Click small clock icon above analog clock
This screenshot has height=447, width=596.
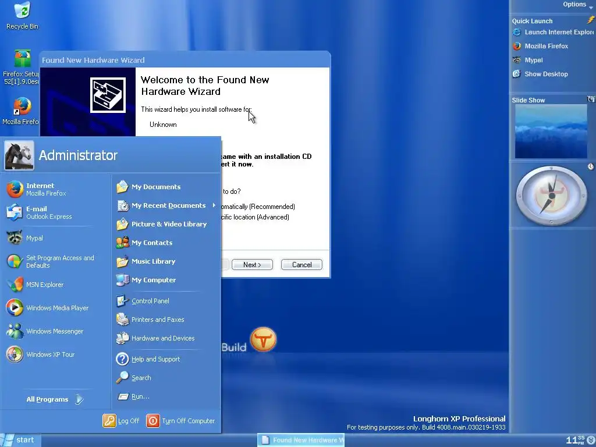pos(591,166)
